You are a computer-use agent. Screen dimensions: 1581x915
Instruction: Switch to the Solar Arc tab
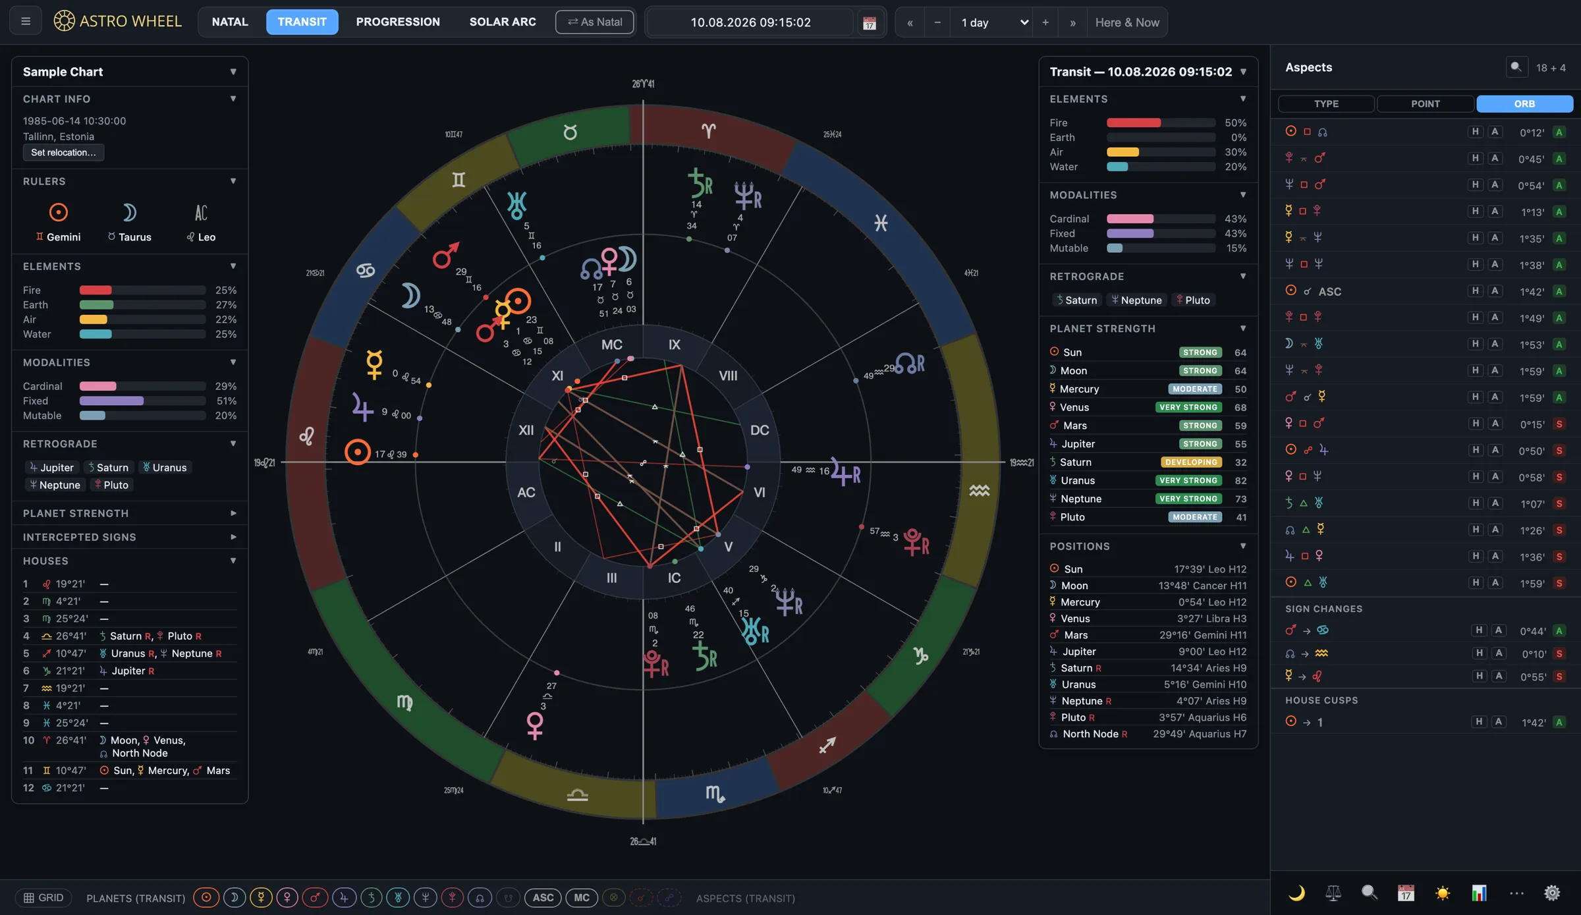pos(503,22)
